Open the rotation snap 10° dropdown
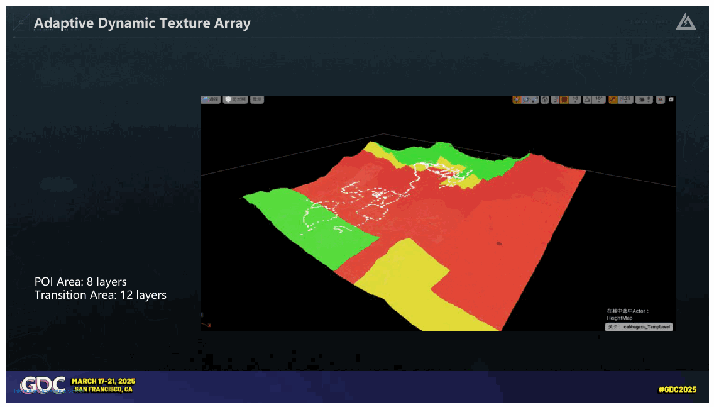Screen dimensions: 714x407 (x=599, y=99)
